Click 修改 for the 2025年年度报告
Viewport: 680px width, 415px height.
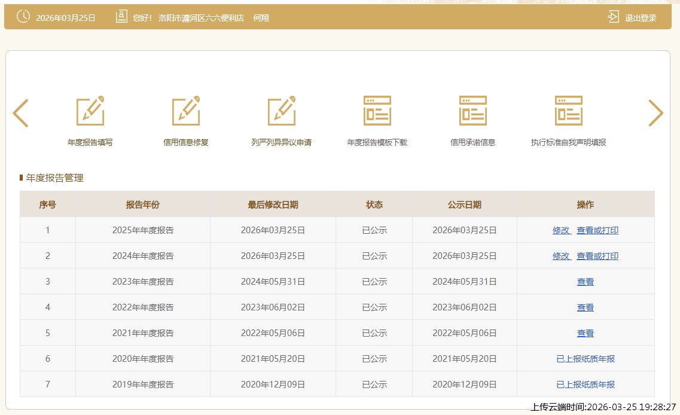pyautogui.click(x=561, y=230)
